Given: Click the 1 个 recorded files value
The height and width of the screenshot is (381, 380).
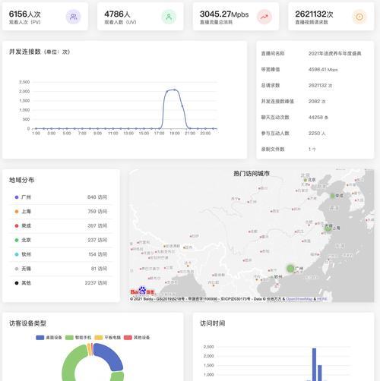Looking at the screenshot, I should 312,150.
